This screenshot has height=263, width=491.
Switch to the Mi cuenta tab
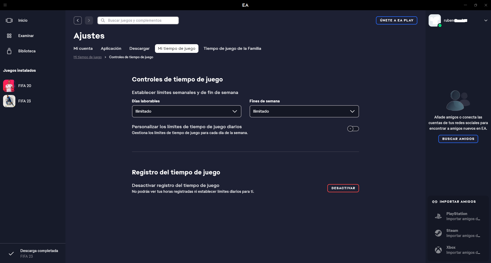(x=83, y=49)
